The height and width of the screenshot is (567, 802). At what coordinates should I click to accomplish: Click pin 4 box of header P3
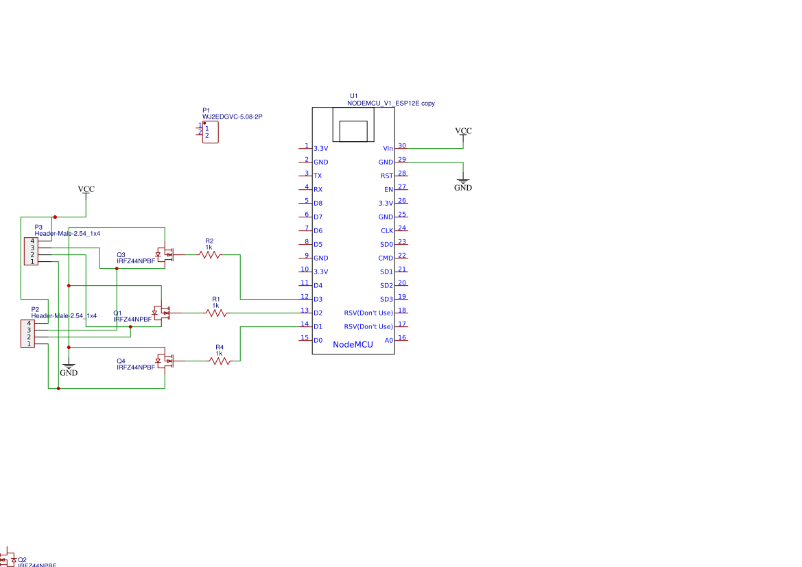pos(31,241)
